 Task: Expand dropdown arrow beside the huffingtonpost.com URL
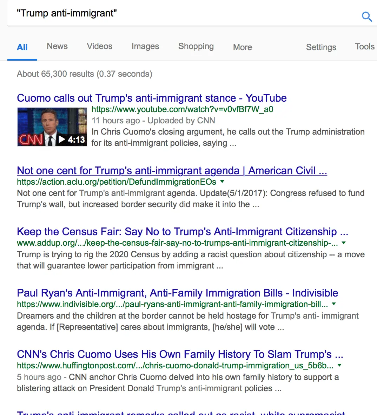[x=339, y=365]
